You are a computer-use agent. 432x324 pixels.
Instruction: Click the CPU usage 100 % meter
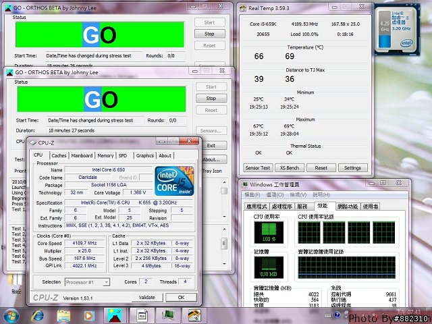coord(269,232)
